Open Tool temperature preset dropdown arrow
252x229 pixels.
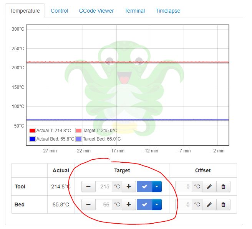pyautogui.click(x=157, y=187)
